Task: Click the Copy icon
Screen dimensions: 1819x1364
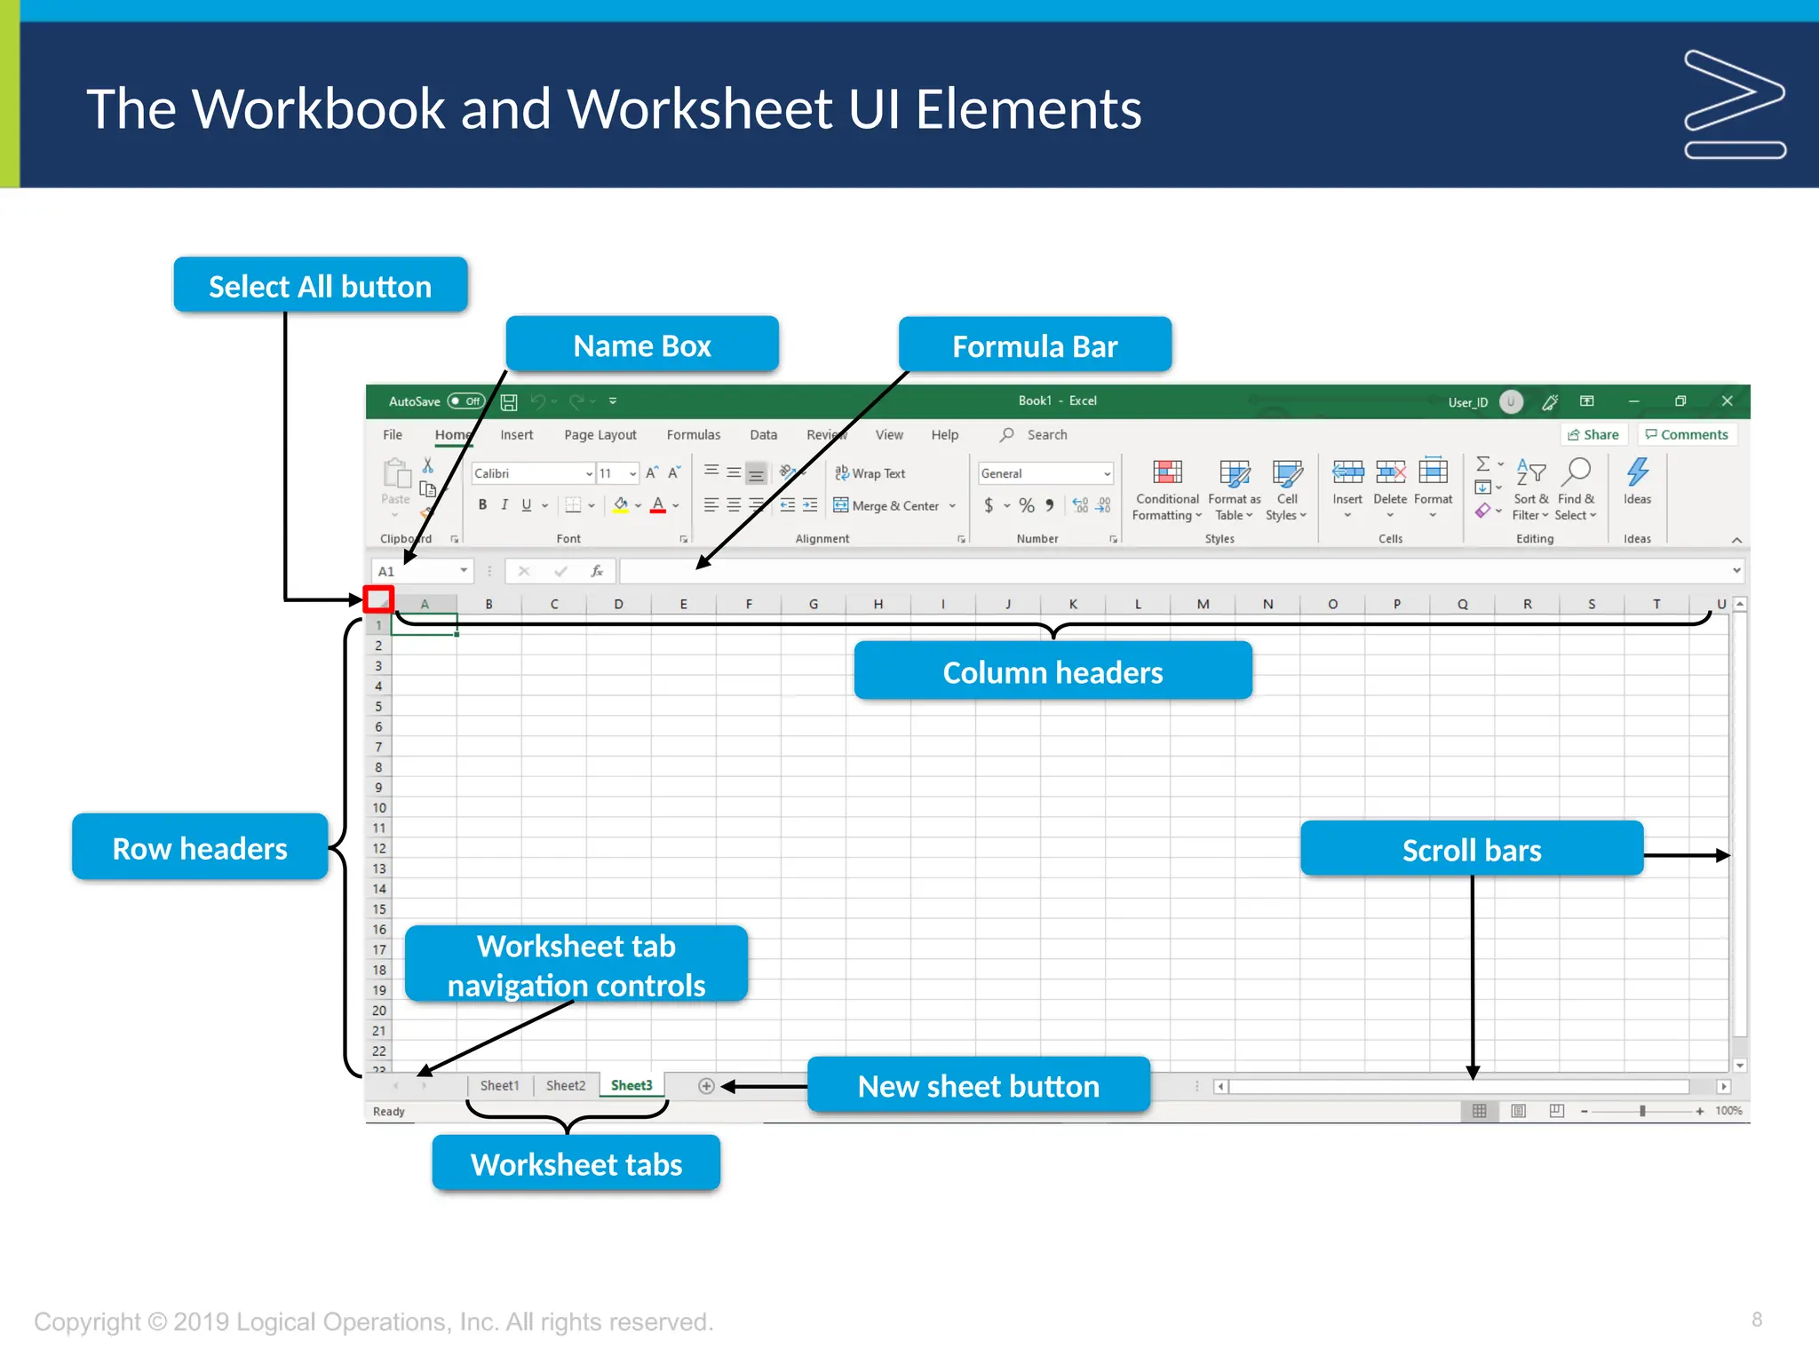Action: tap(428, 489)
